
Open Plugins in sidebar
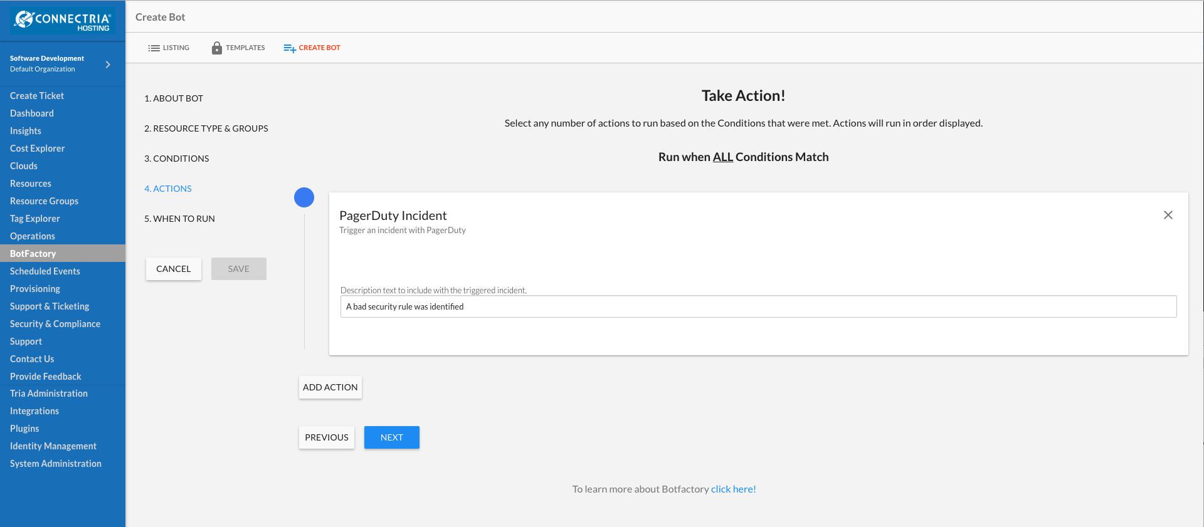tap(24, 429)
